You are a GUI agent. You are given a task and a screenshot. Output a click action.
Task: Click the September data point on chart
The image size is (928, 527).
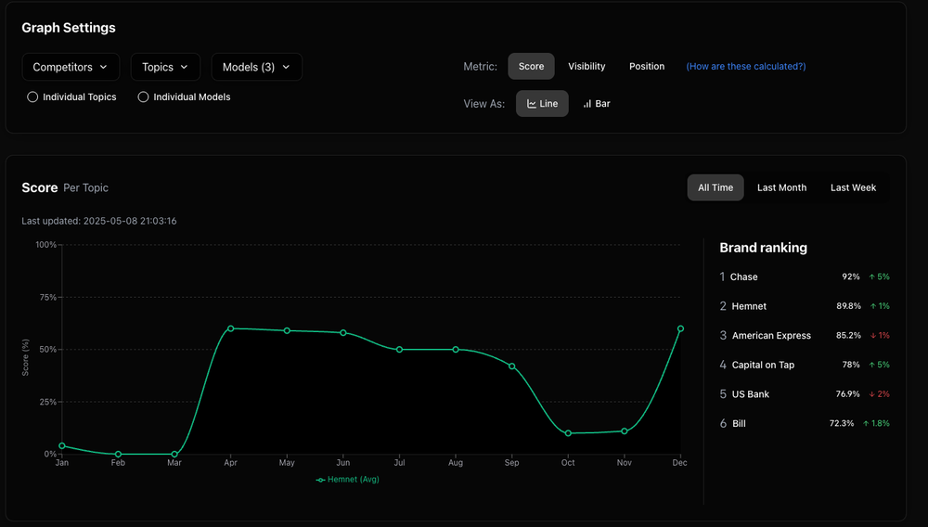click(x=512, y=366)
